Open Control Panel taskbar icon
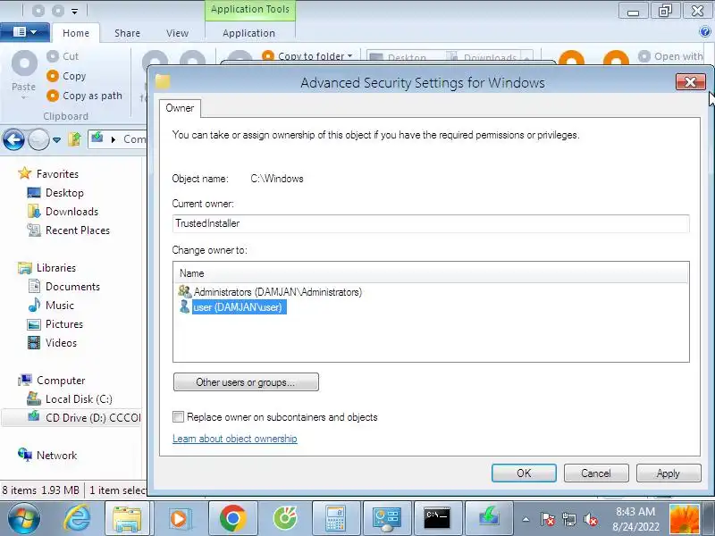This screenshot has width=715, height=536. 387,518
